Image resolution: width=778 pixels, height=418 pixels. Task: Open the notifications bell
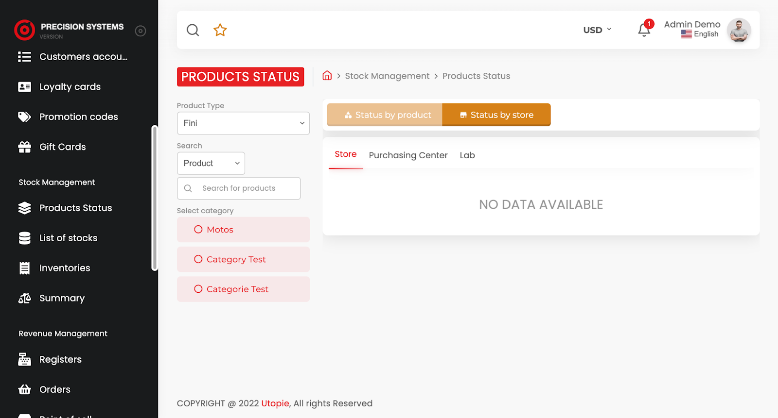644,30
